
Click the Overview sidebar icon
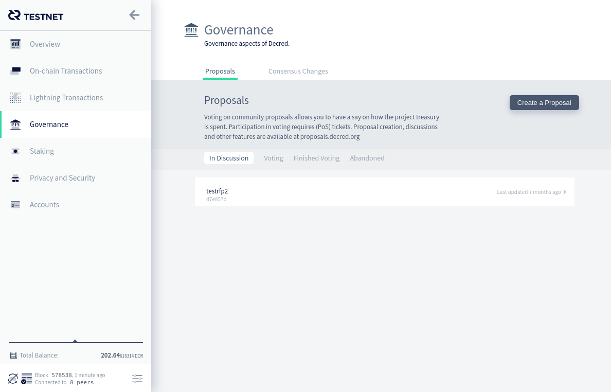pyautogui.click(x=15, y=44)
